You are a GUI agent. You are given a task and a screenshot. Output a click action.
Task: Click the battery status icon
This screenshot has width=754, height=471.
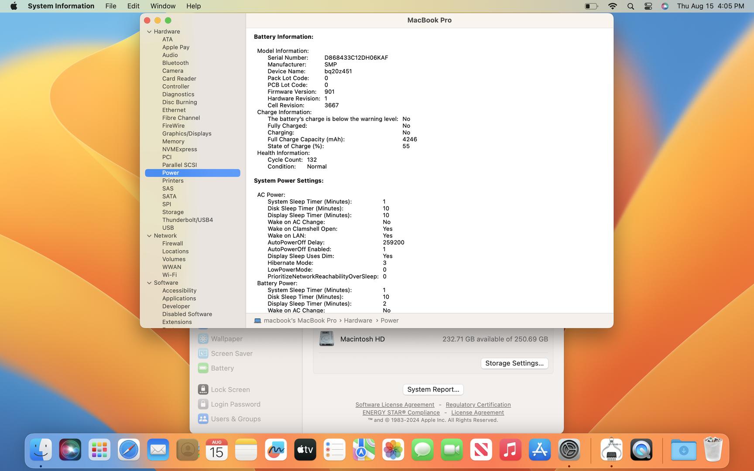(x=591, y=6)
